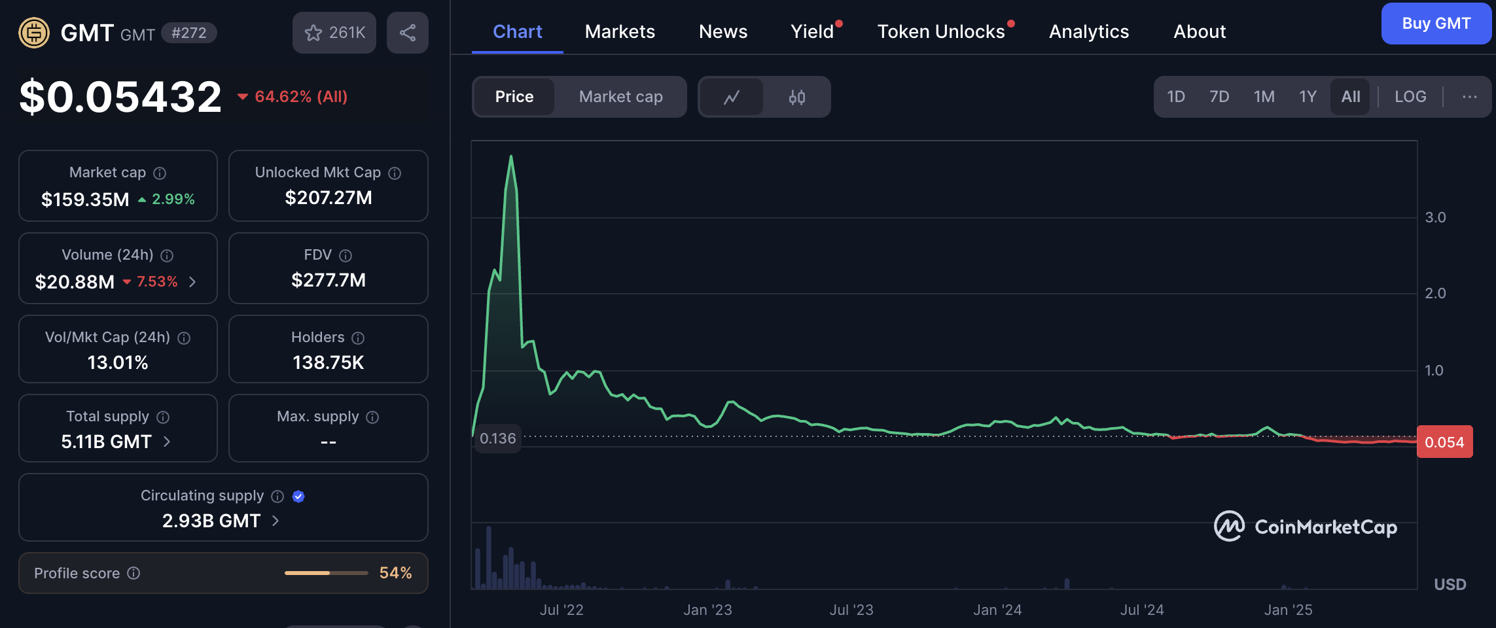Open the Chart tab
1496x628 pixels.
pyautogui.click(x=517, y=31)
